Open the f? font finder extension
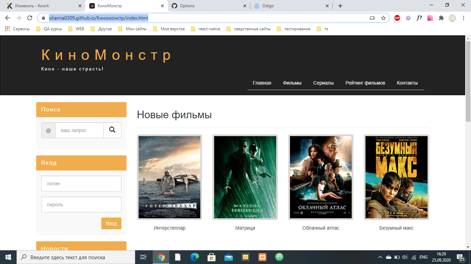The image size is (471, 264). (419, 18)
